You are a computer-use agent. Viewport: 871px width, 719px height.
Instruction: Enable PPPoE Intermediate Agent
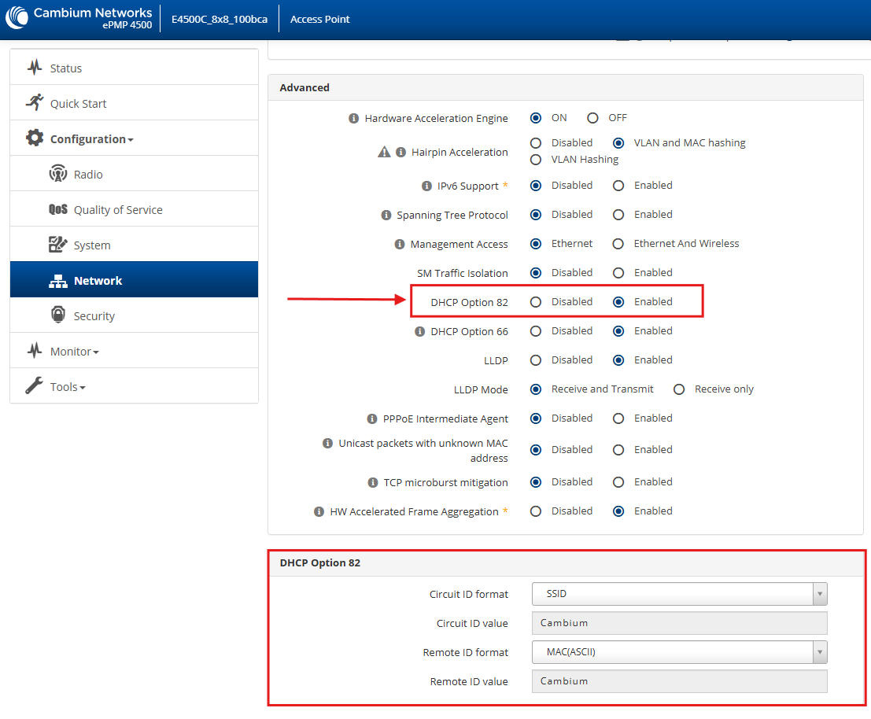pos(618,418)
